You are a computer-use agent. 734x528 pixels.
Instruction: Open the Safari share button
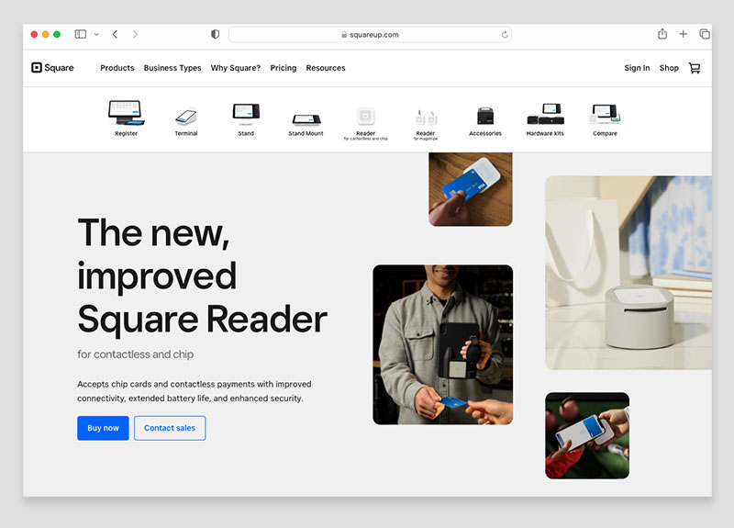click(662, 34)
